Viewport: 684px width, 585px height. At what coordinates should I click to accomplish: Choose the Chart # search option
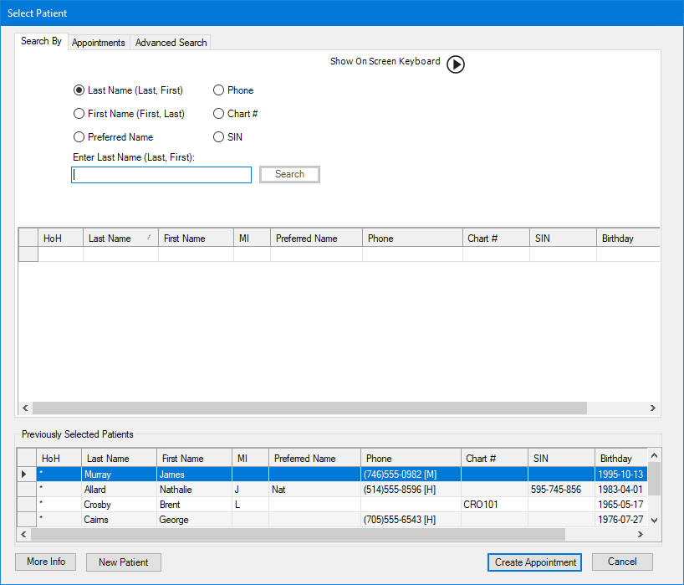[x=219, y=114]
